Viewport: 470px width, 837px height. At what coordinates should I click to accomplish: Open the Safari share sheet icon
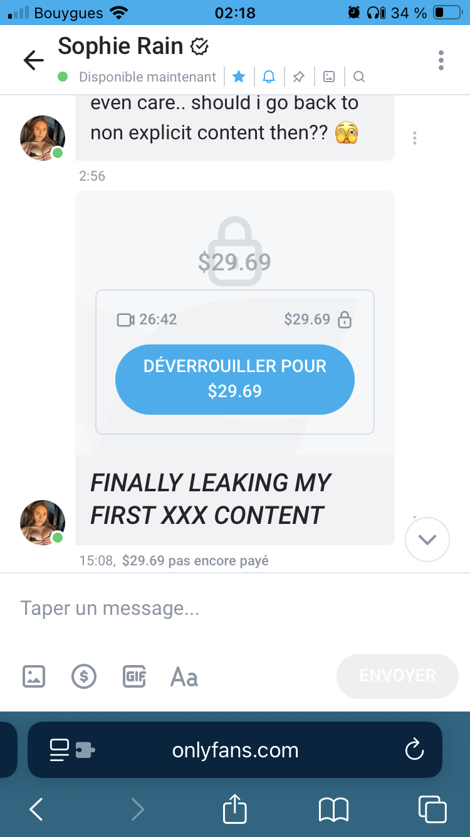point(235,808)
